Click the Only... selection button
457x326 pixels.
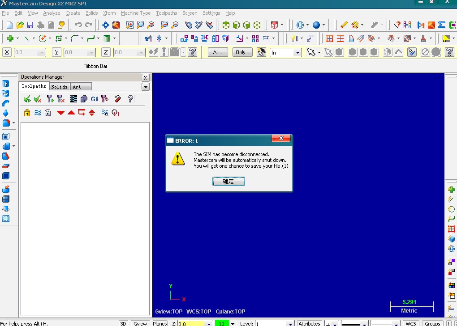pyautogui.click(x=242, y=52)
